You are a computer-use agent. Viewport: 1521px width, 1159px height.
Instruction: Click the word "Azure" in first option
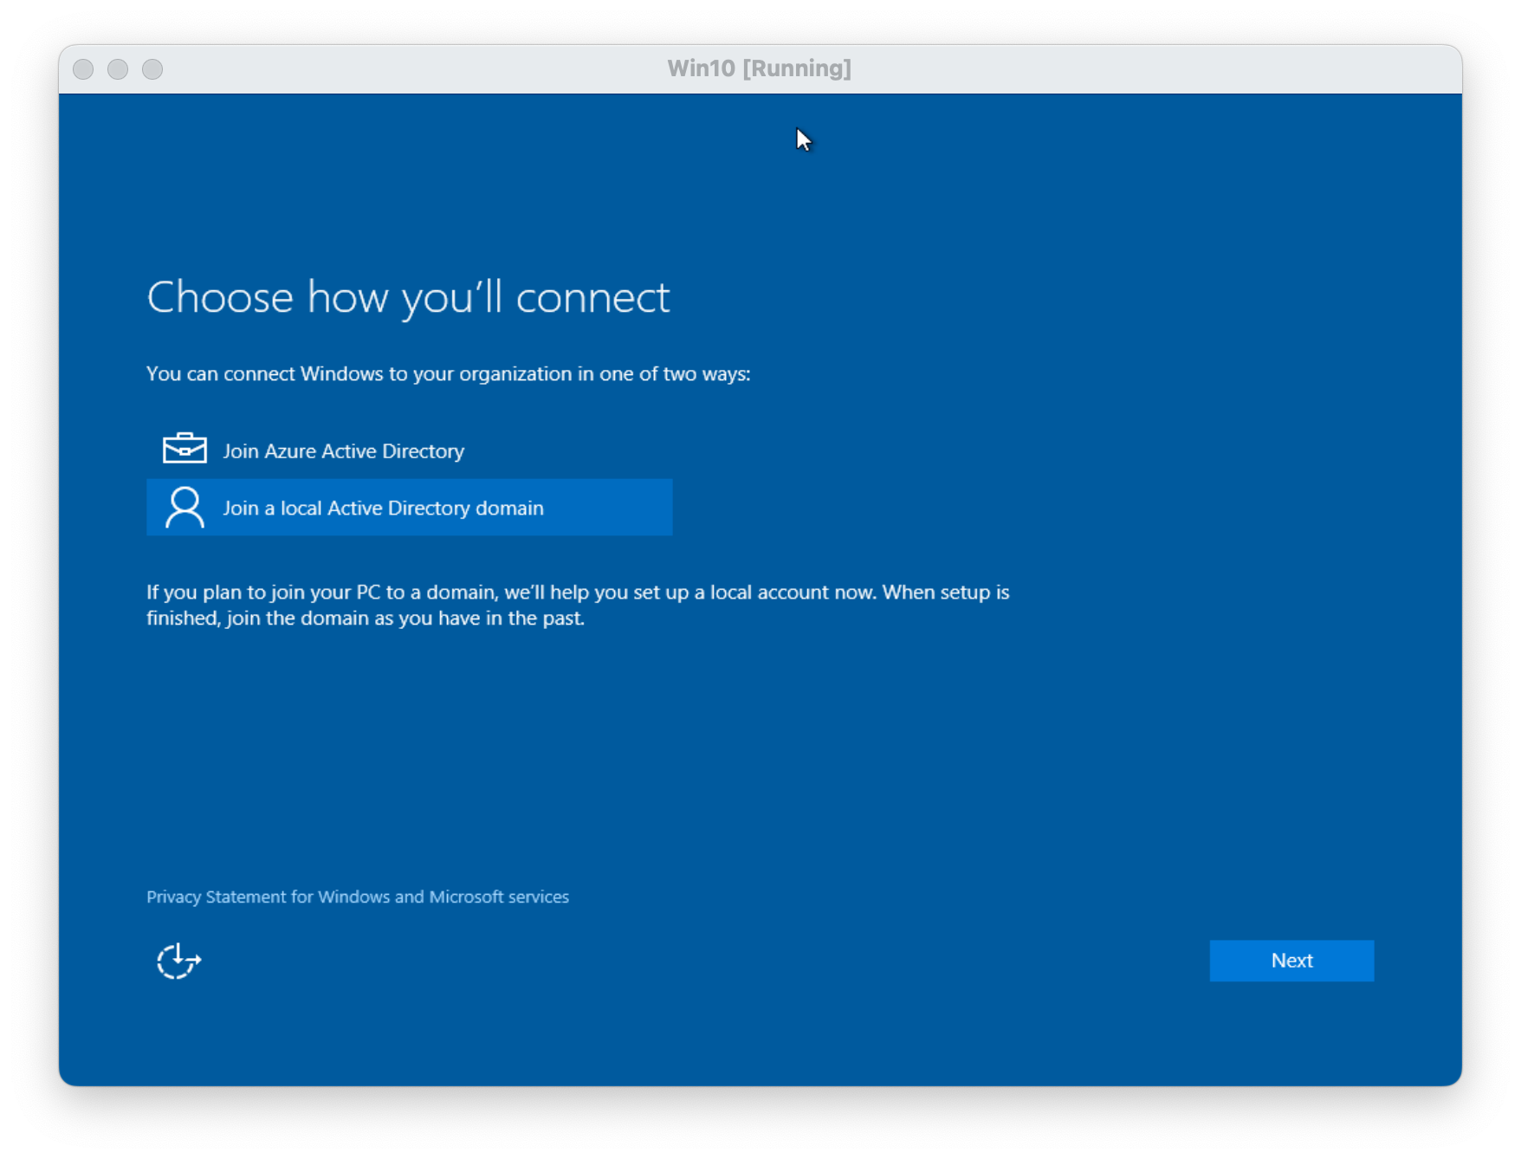[290, 451]
